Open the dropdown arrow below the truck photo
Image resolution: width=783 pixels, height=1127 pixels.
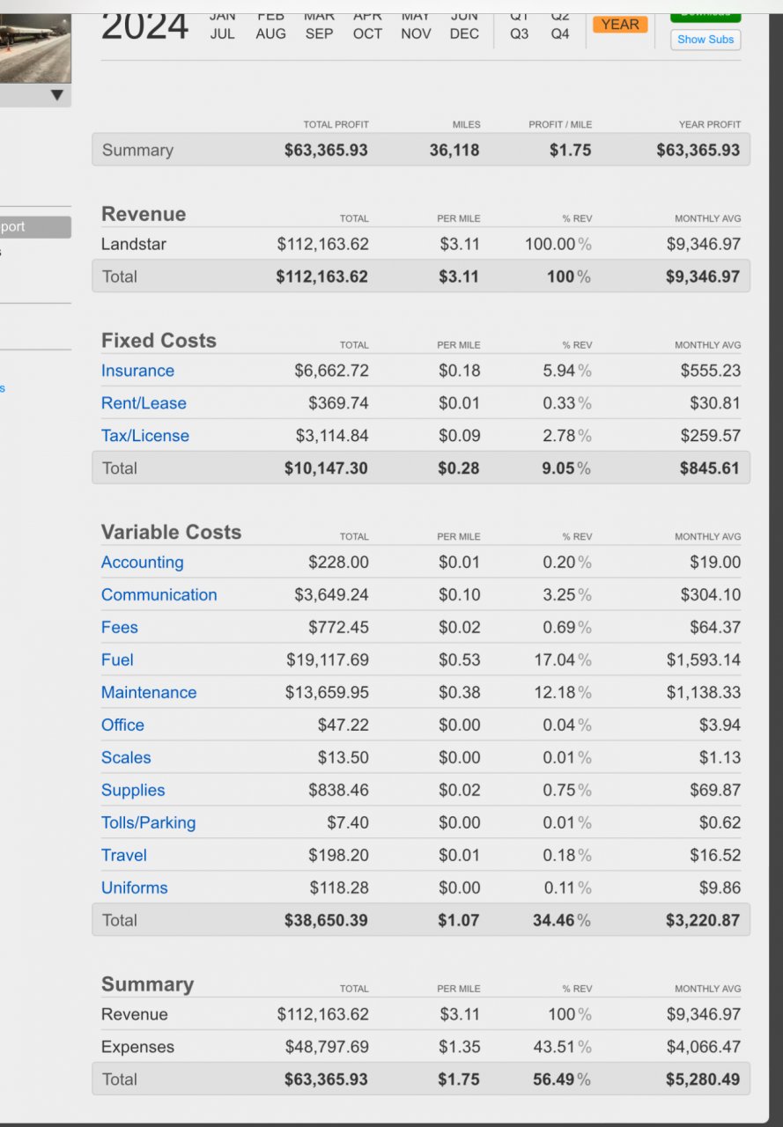(x=57, y=95)
